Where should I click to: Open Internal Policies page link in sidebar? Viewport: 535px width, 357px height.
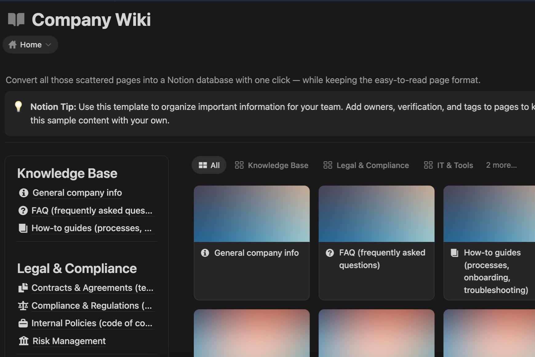pos(92,323)
